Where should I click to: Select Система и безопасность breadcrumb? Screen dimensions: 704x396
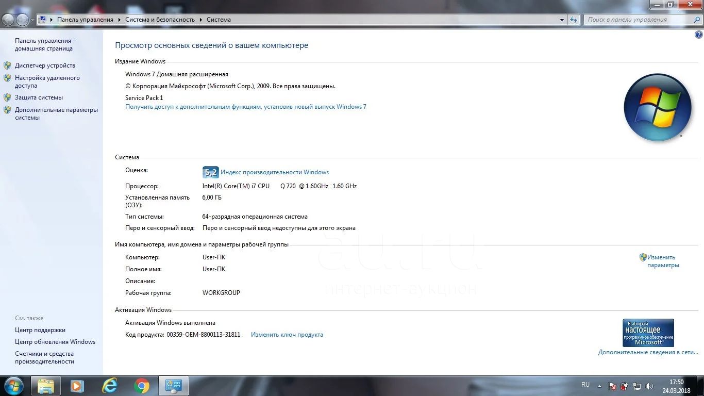tap(160, 20)
